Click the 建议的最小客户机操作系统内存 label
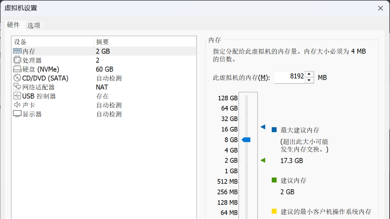Viewport: 390px width, 219px height. 326,212
